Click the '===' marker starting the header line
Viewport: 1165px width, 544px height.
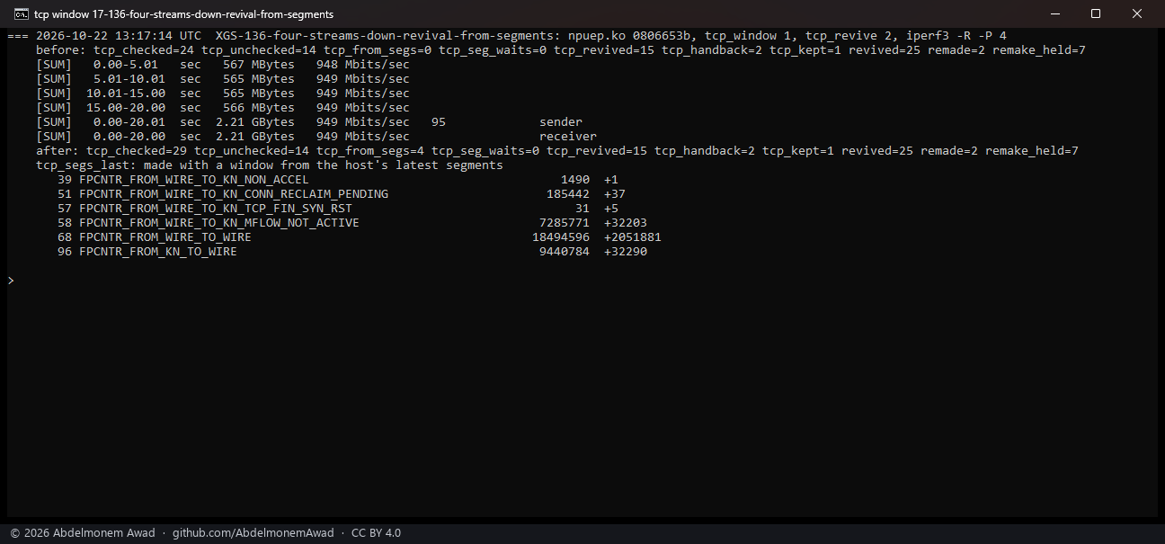[18, 36]
